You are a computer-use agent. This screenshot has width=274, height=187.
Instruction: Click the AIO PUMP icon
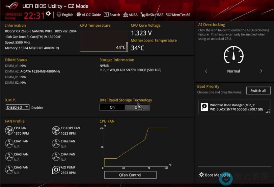pos(56,170)
